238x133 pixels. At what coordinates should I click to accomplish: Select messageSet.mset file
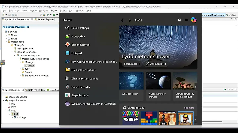23,48
